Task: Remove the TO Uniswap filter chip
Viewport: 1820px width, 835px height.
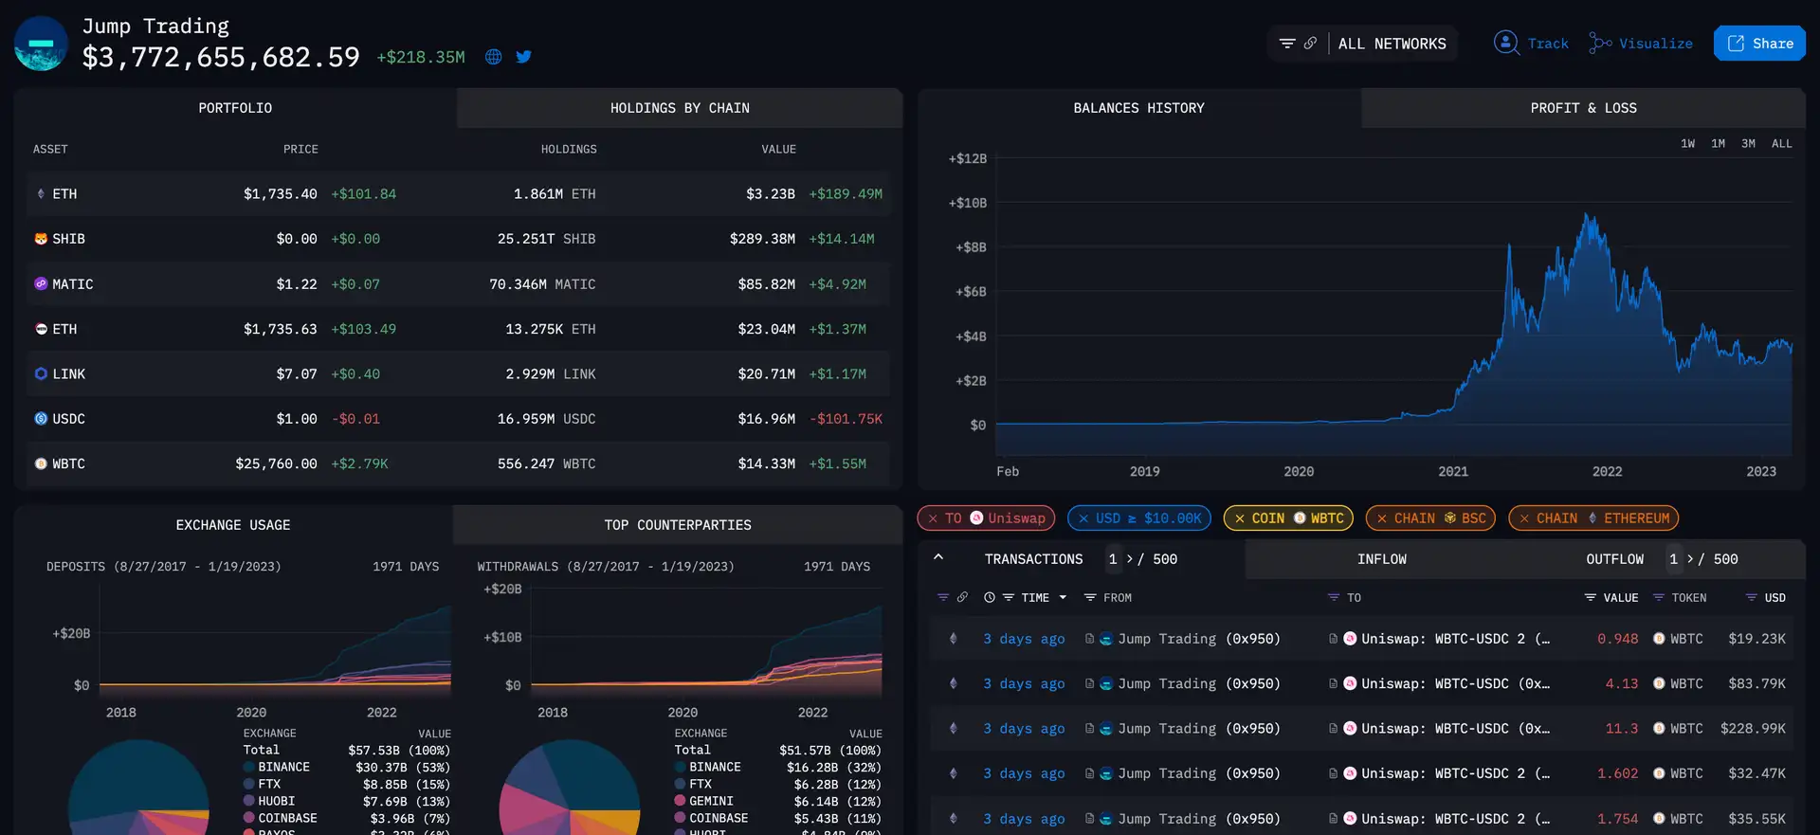Action: (x=933, y=518)
